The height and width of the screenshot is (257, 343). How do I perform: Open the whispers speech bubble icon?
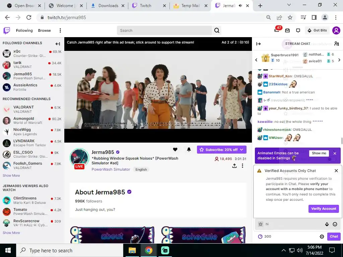pos(298,30)
